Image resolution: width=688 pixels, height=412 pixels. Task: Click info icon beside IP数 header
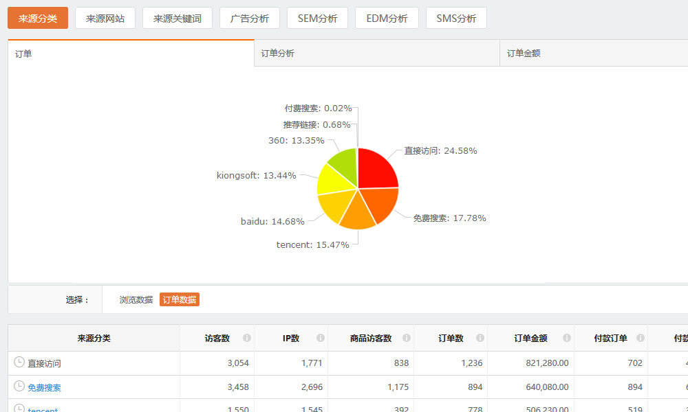321,338
